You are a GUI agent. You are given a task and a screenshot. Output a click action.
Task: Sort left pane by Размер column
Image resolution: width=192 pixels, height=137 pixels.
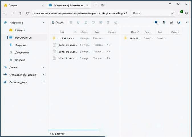click(x=112, y=32)
